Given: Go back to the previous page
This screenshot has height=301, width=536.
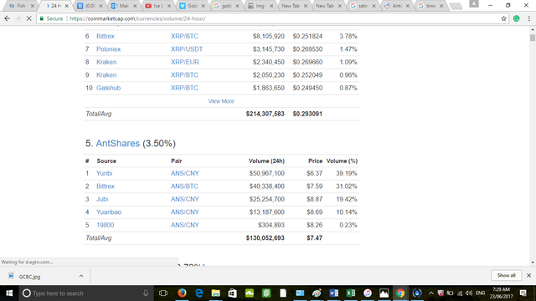Looking at the screenshot, I should (x=7, y=18).
